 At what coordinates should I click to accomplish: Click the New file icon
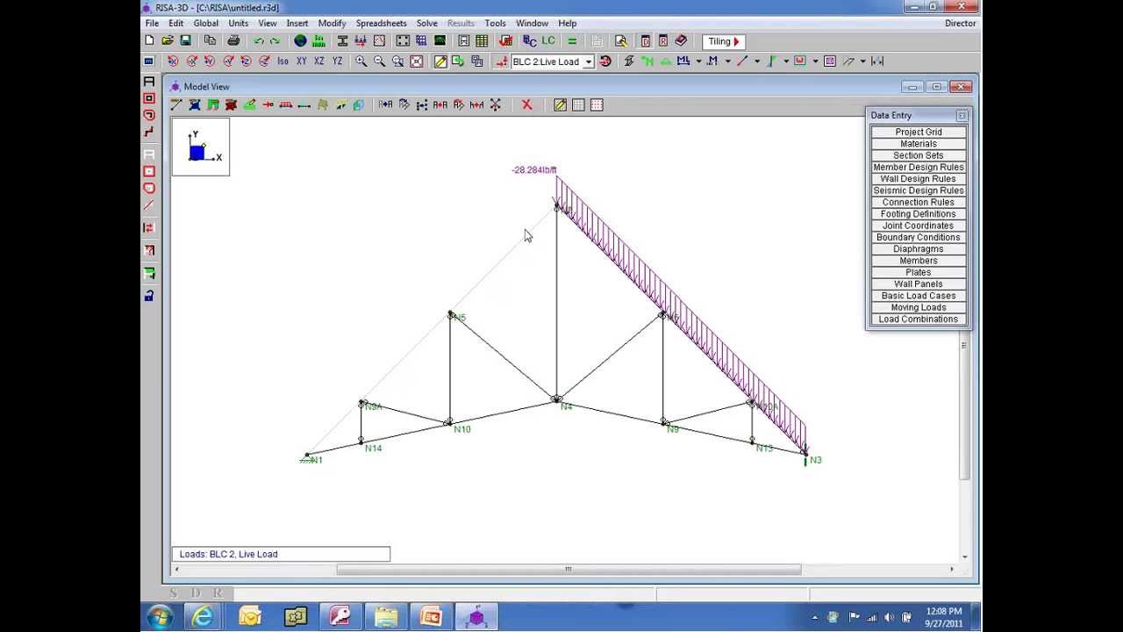(x=149, y=40)
